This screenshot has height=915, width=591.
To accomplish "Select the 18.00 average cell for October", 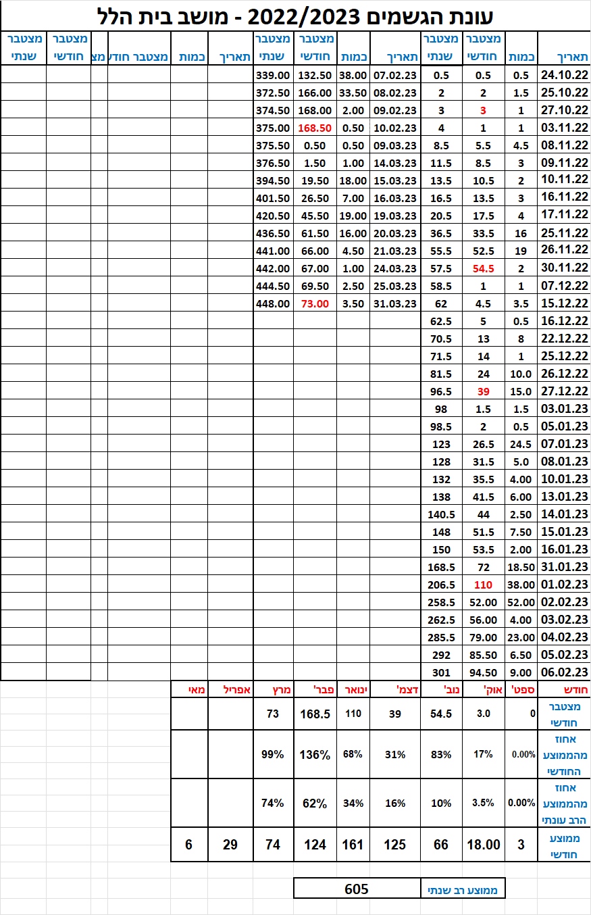I will 483,845.
